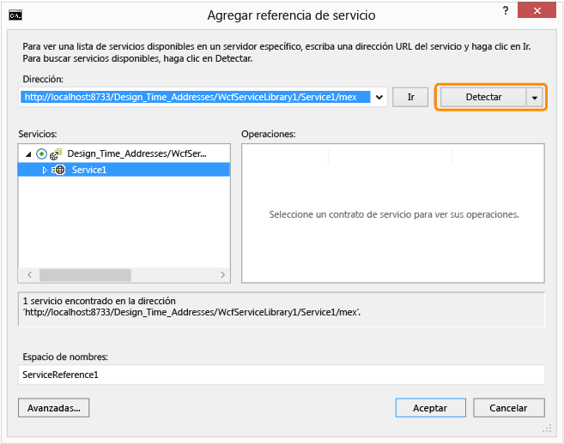Click the resize grip at dialog corner
564x444 pixels.
pyautogui.click(x=547, y=429)
